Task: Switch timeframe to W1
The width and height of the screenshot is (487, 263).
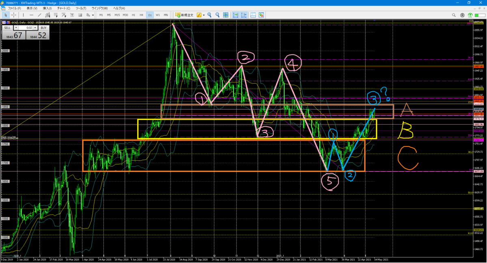Action: coord(158,15)
